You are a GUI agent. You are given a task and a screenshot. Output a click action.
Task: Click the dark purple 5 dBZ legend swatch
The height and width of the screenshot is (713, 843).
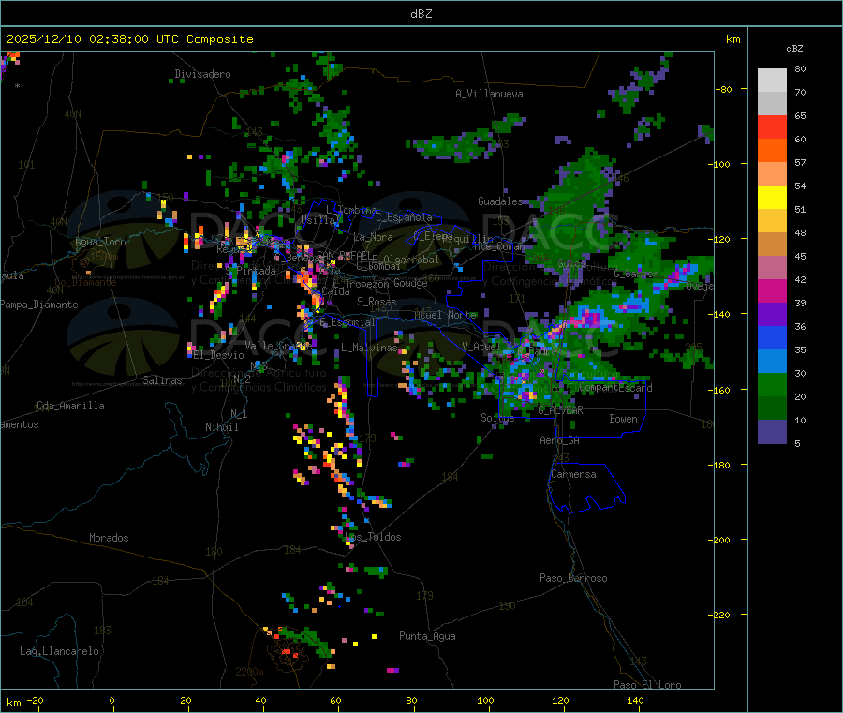(772, 432)
